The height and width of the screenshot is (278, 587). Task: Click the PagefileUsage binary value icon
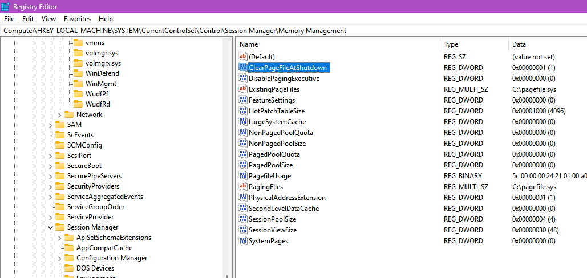coord(244,175)
